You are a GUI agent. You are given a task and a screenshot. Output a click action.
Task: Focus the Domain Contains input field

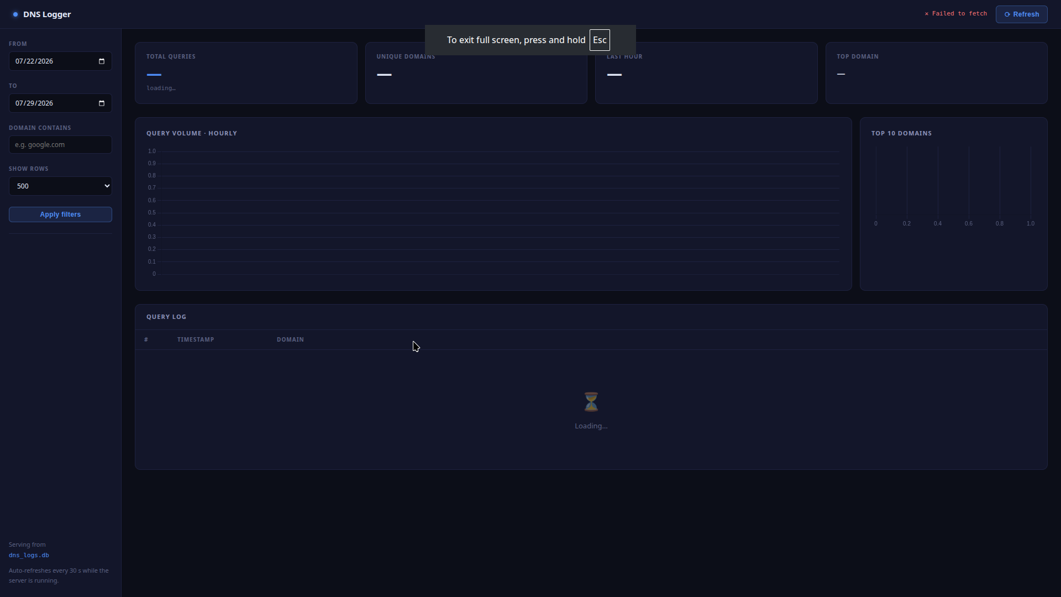(60, 145)
